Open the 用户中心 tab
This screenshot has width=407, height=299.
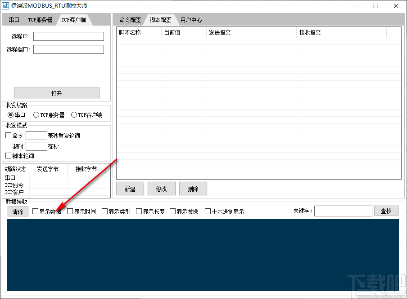tap(190, 19)
